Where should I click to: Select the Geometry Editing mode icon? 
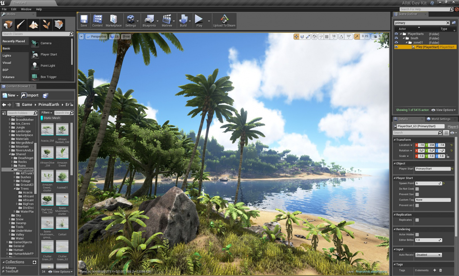click(x=59, y=24)
